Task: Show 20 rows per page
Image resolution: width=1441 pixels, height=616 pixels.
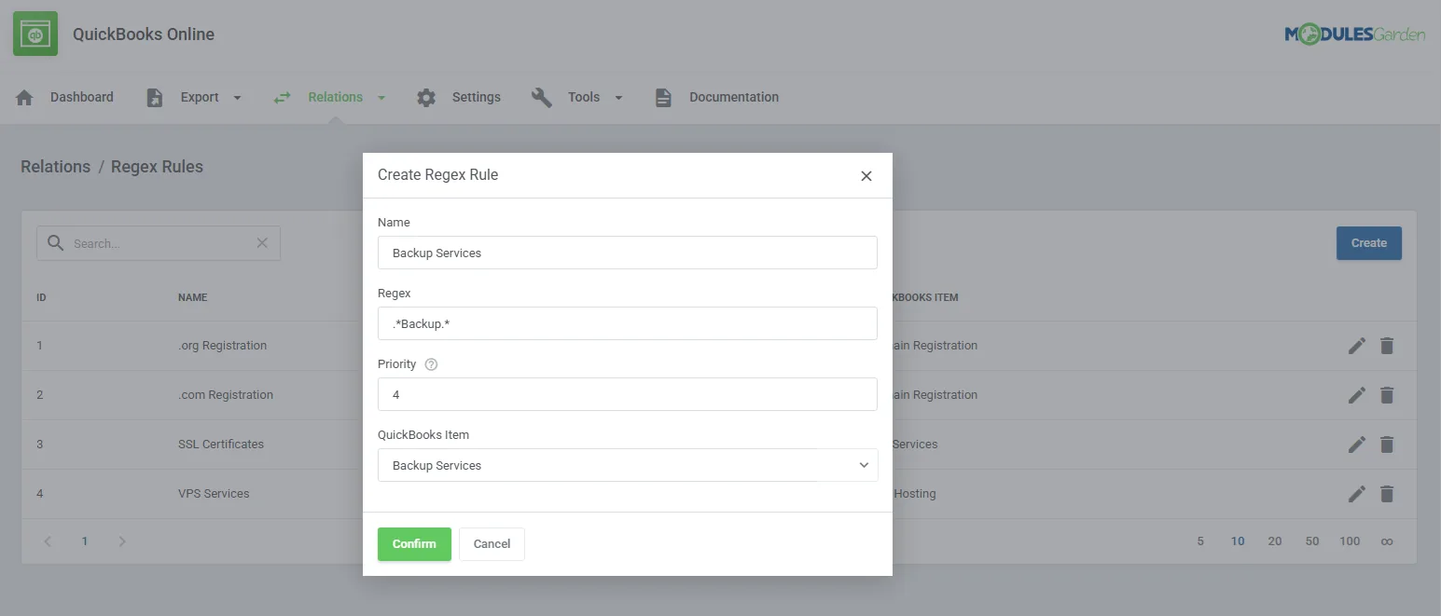Action: pos(1275,541)
